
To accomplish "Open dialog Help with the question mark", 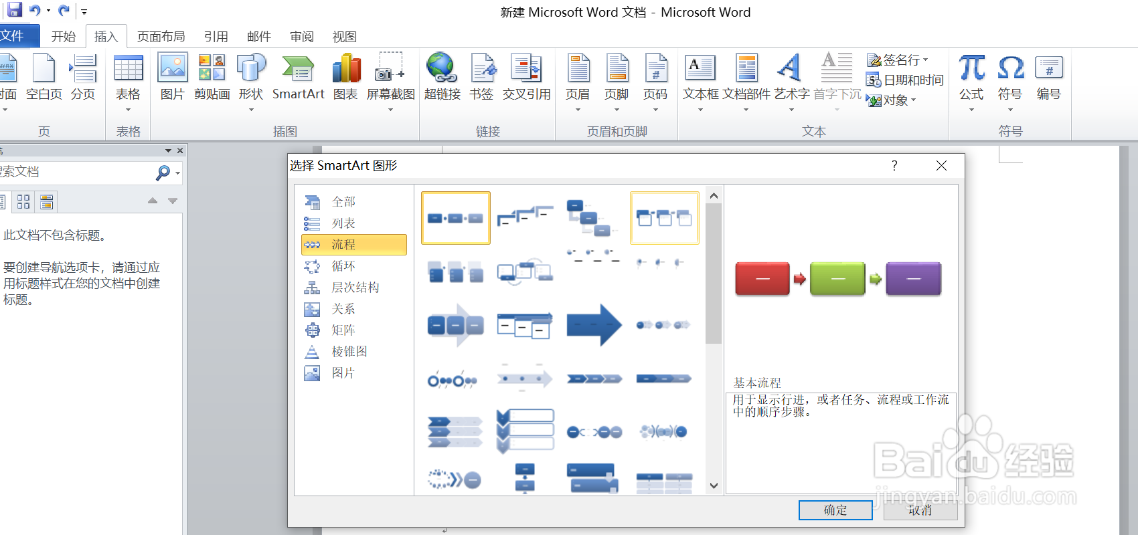I will (x=894, y=166).
